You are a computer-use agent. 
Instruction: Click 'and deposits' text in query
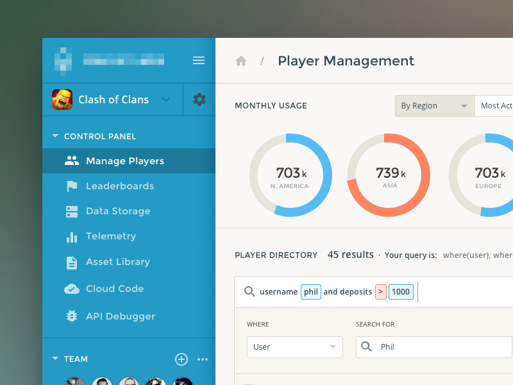coord(348,292)
